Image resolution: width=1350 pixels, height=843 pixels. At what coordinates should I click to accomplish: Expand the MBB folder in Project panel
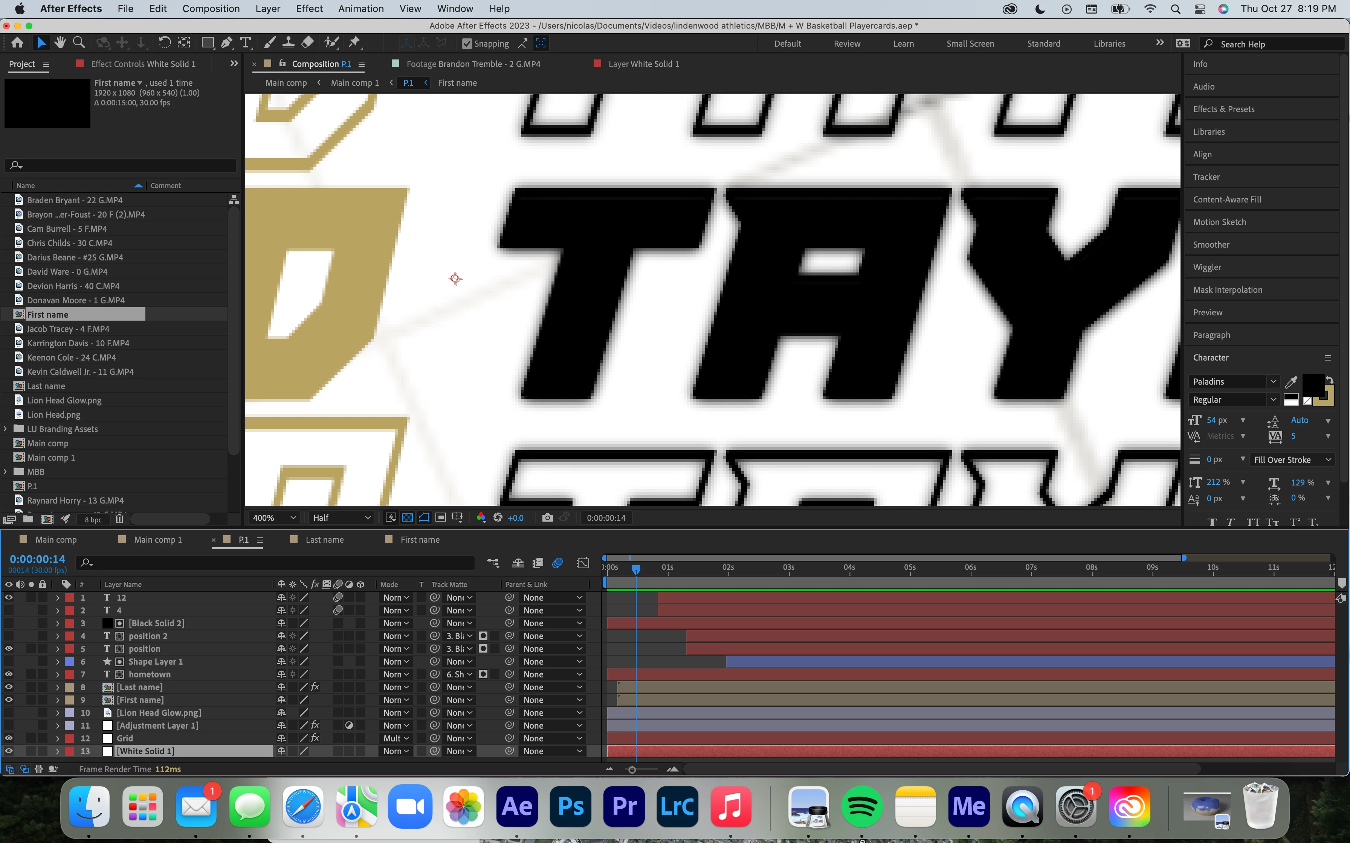pyautogui.click(x=6, y=472)
